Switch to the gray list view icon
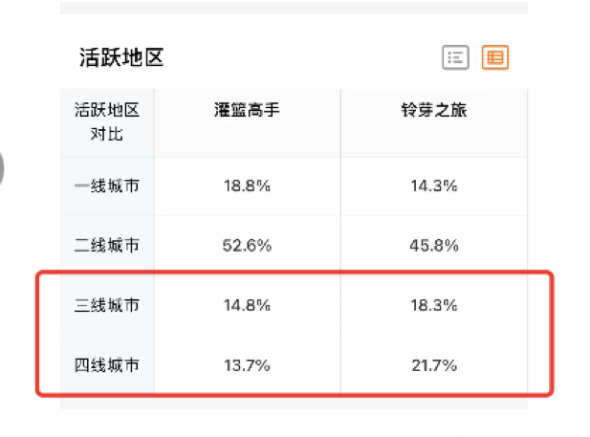This screenshot has height=437, width=590. (x=455, y=57)
